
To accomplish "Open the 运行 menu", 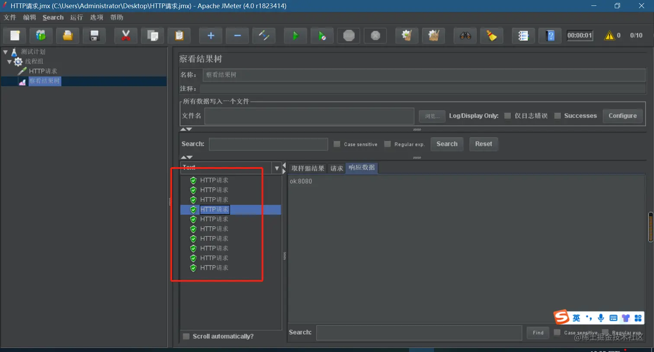I will pos(77,17).
